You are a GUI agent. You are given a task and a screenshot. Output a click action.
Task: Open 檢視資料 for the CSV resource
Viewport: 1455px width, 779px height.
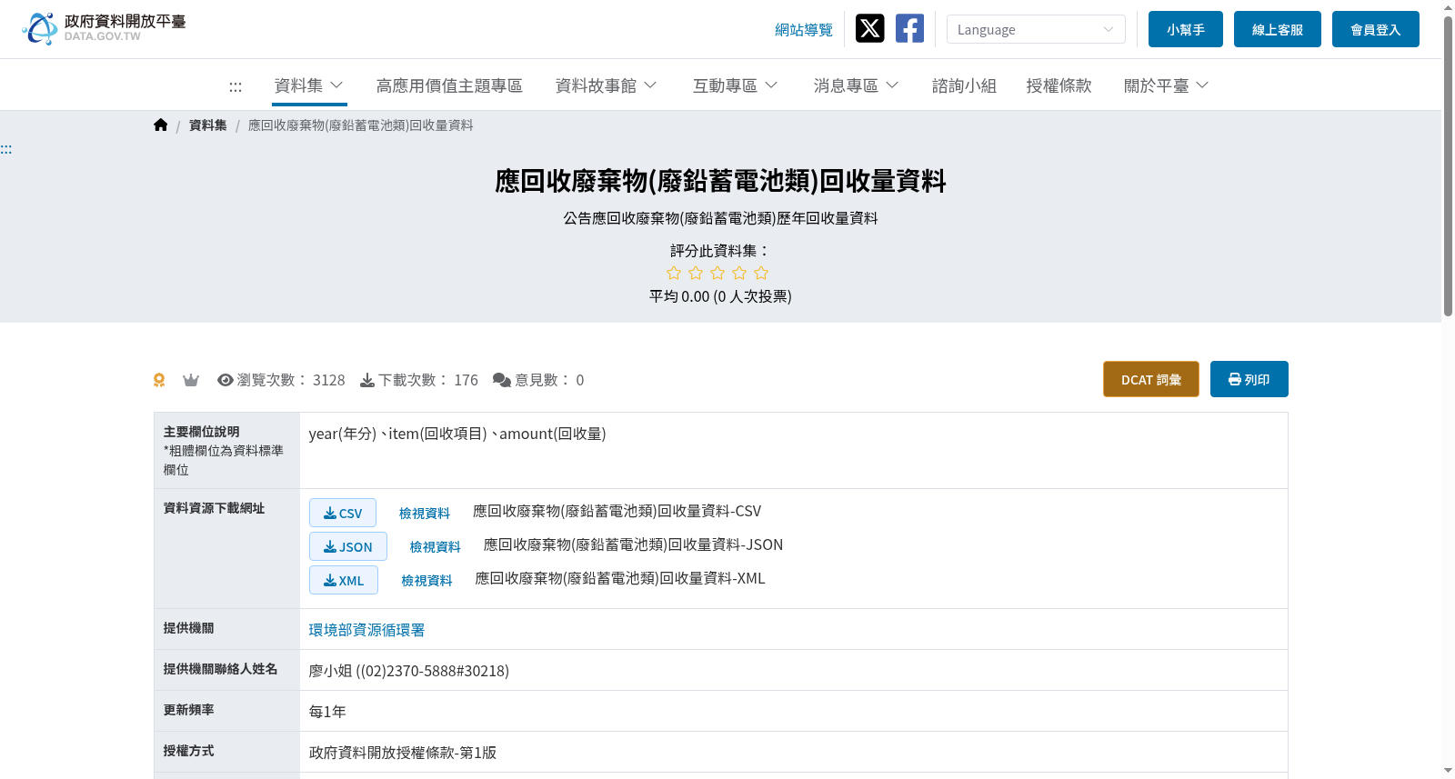(x=425, y=514)
